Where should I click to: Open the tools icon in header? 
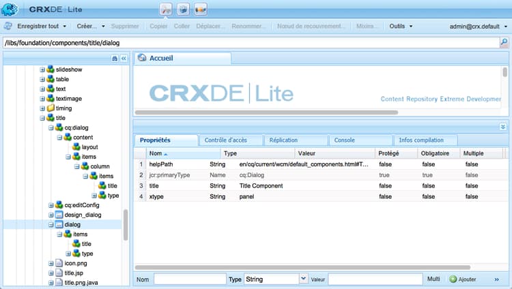(x=166, y=9)
